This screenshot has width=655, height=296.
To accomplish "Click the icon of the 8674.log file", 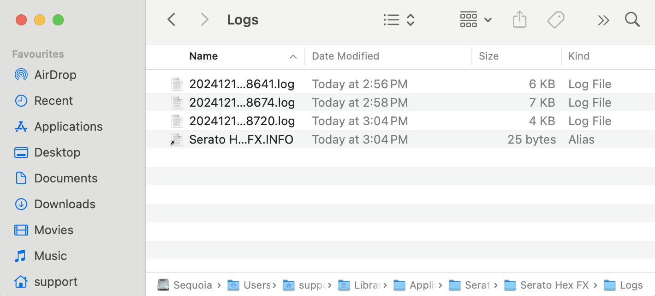I will click(x=177, y=103).
